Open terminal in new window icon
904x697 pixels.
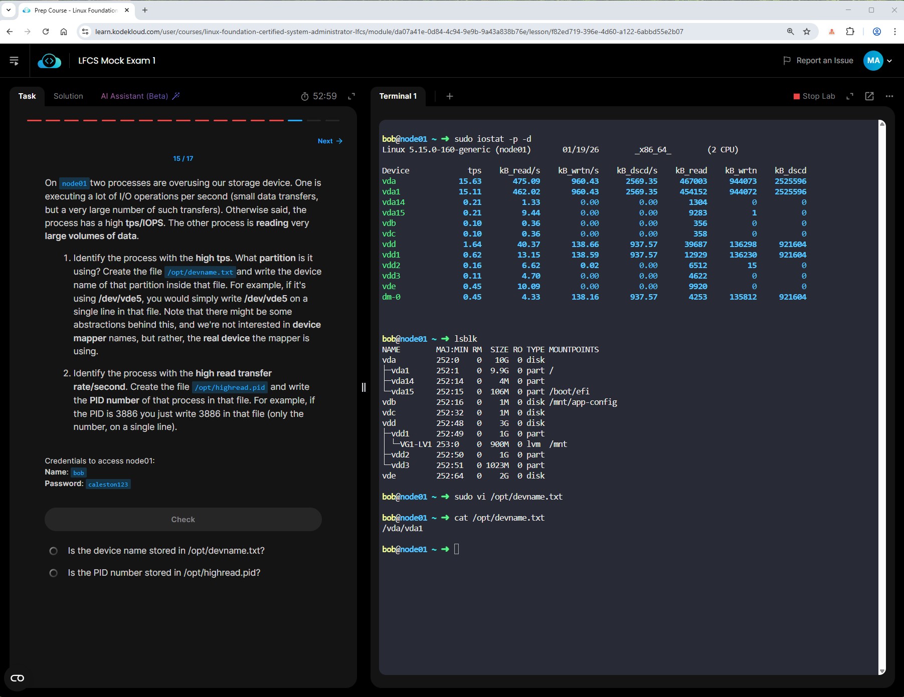(869, 96)
